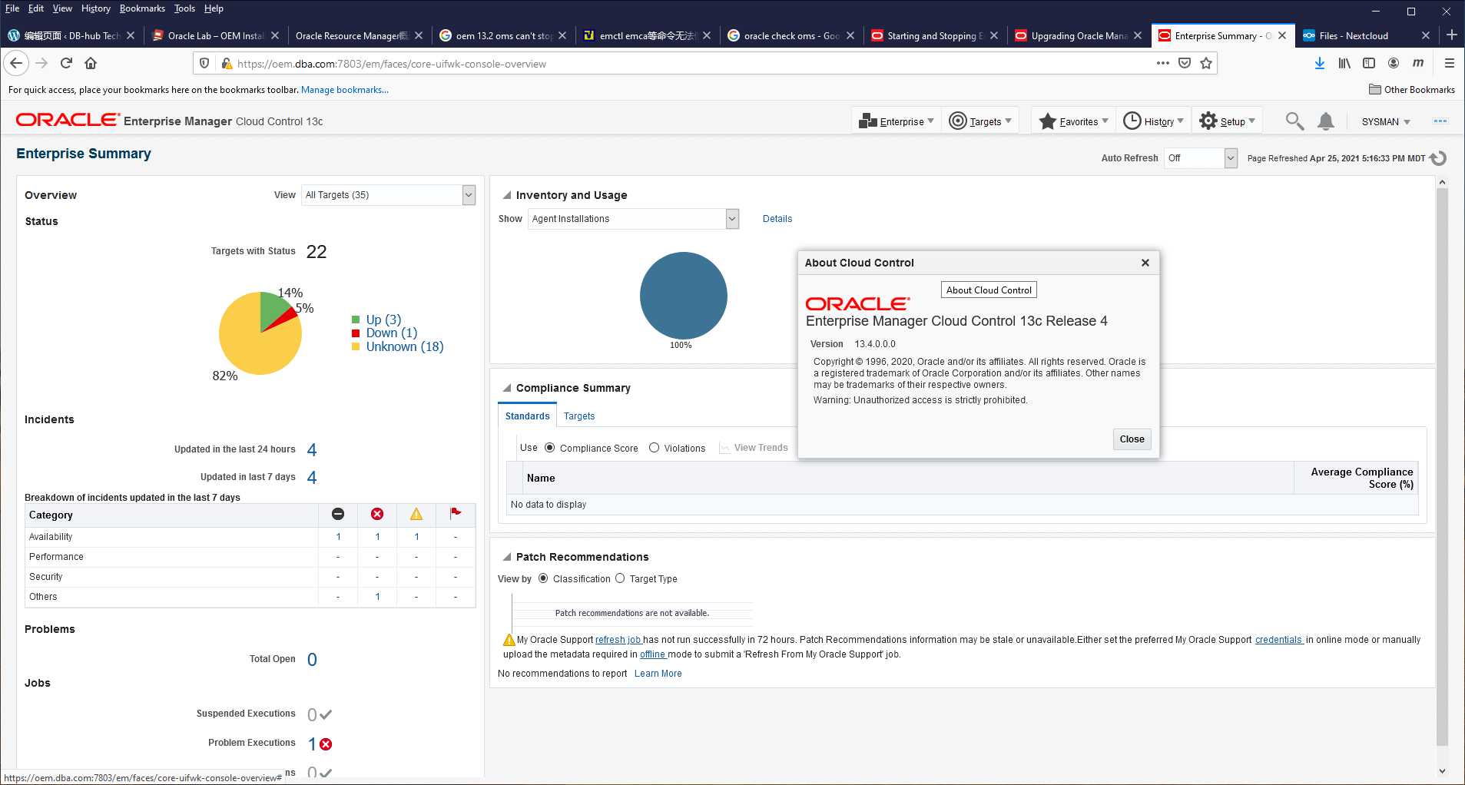This screenshot has height=785, width=1465.
Task: Follow the credentials link
Action: click(1279, 640)
